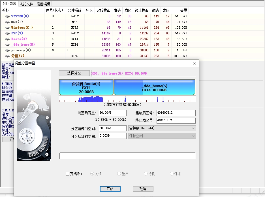The height and width of the screenshot is (197, 265).
Task: Click the 开始 button
Action: [110, 189]
